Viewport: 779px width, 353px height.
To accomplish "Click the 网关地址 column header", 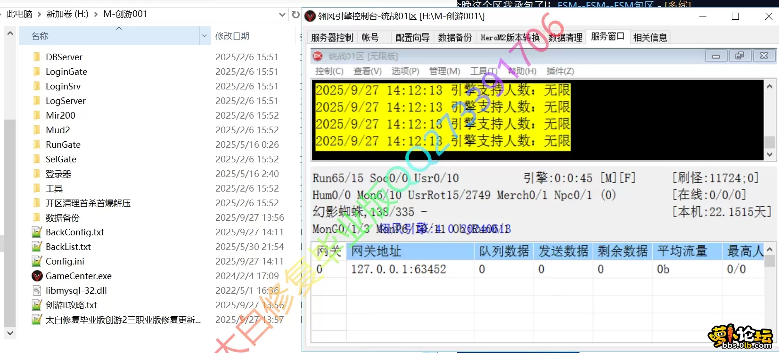I will coord(376,251).
